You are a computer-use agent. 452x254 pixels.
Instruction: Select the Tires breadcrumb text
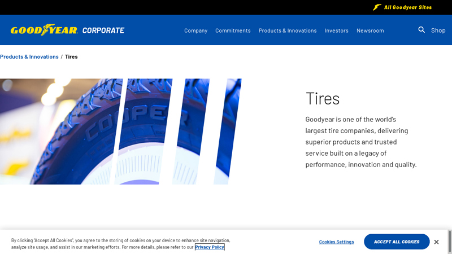(71, 57)
